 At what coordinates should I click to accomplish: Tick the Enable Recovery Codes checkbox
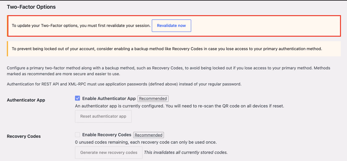point(77,135)
